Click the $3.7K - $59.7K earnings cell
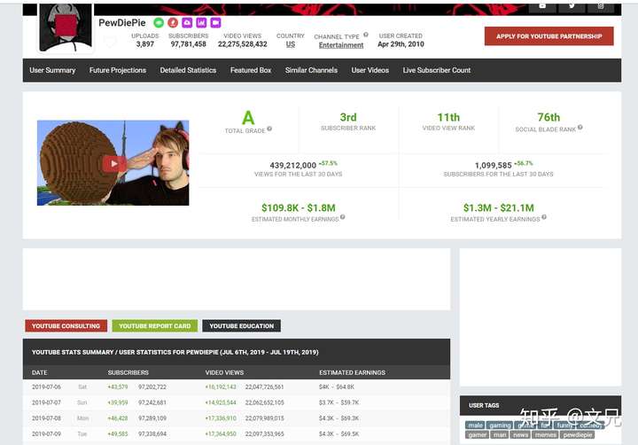 coord(338,402)
